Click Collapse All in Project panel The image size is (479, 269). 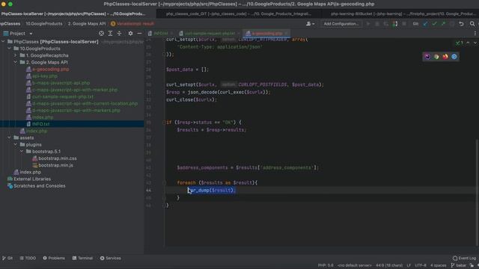(120, 33)
